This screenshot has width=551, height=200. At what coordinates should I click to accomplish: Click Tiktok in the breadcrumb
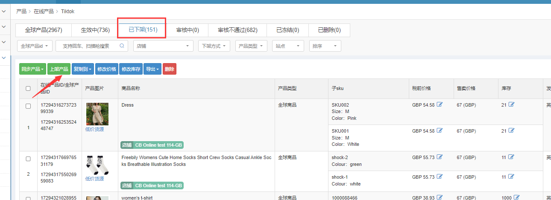pyautogui.click(x=67, y=11)
